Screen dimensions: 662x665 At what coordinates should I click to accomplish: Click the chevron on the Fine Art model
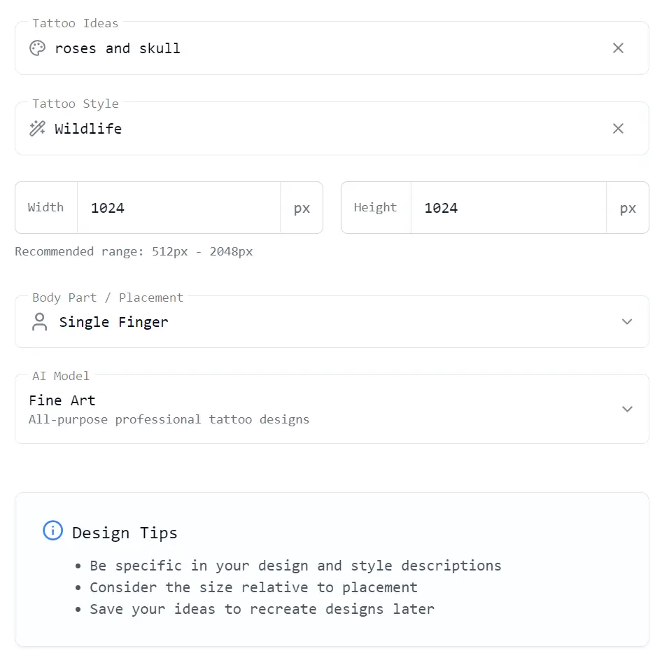point(627,409)
